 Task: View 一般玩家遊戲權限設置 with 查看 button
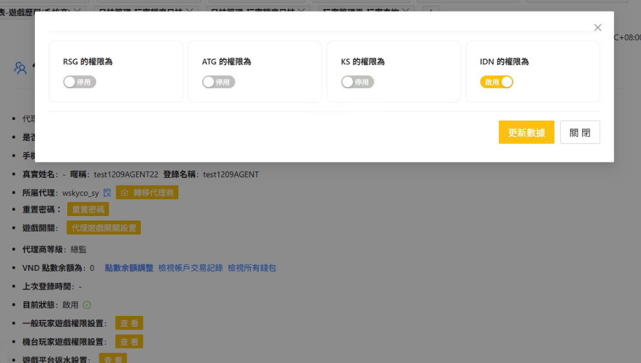tap(129, 323)
